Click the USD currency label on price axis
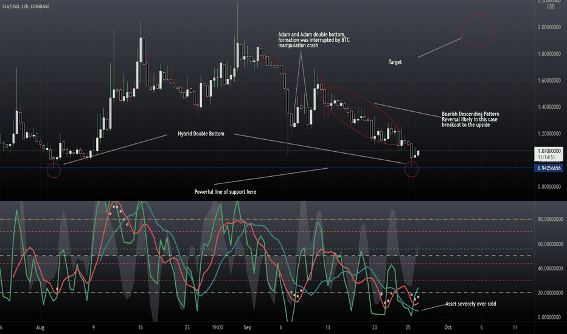This screenshot has width=567, height=334. click(x=551, y=7)
